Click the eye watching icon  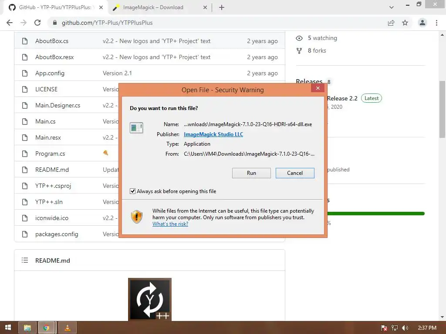(x=299, y=38)
